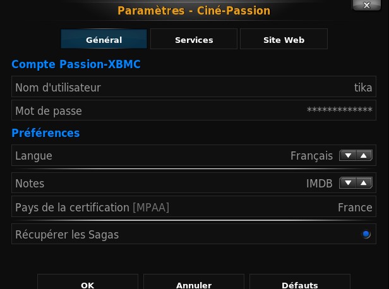Click the username value tika
Screen dimensions: 389x289
point(363,88)
